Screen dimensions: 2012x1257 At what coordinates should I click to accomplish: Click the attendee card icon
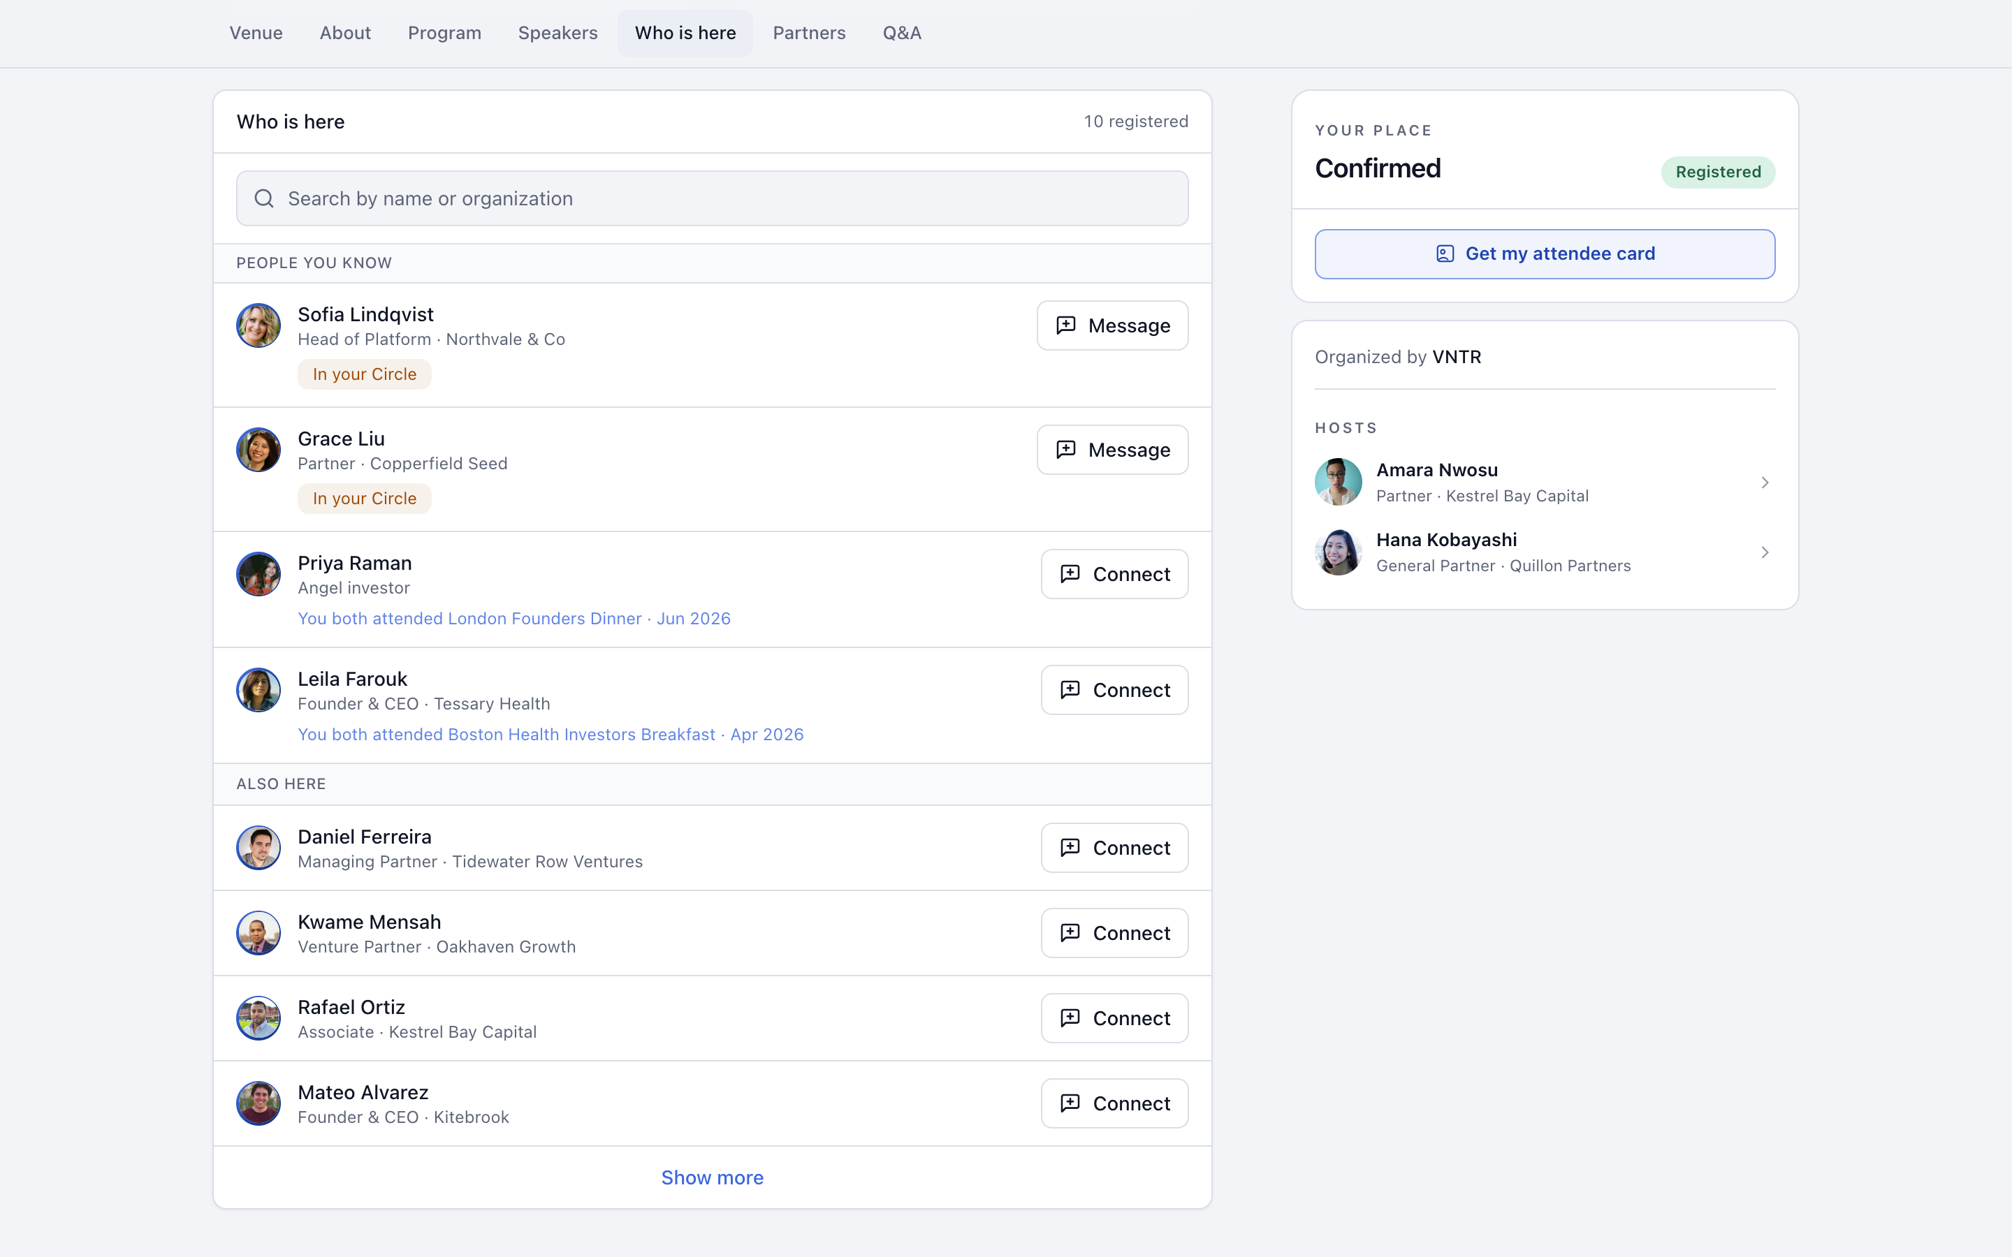click(1445, 253)
